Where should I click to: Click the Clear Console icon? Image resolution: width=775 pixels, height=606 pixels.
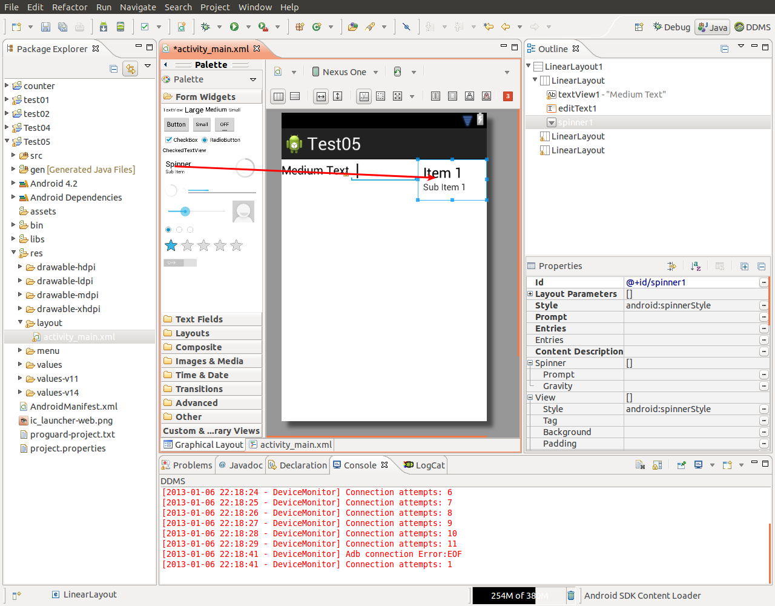click(640, 465)
